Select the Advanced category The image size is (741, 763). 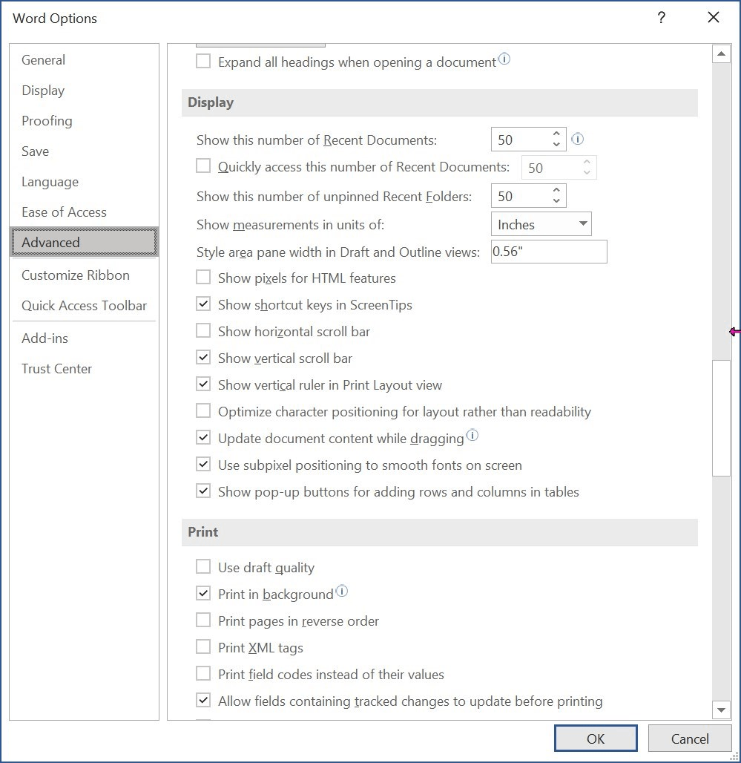click(x=84, y=242)
